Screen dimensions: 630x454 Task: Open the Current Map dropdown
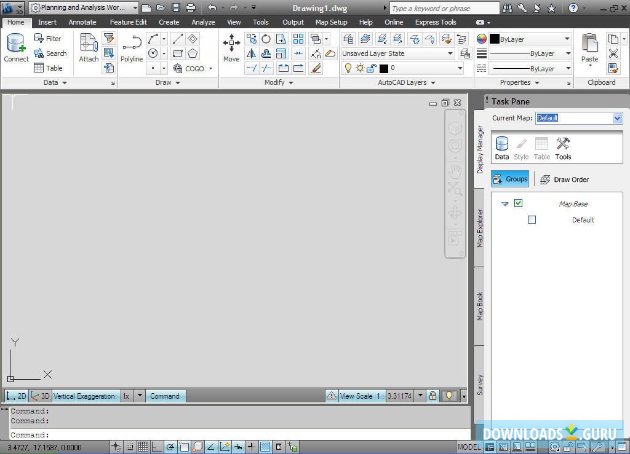click(x=616, y=118)
